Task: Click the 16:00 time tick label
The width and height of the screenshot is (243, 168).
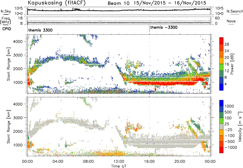Action: (x=149, y=162)
